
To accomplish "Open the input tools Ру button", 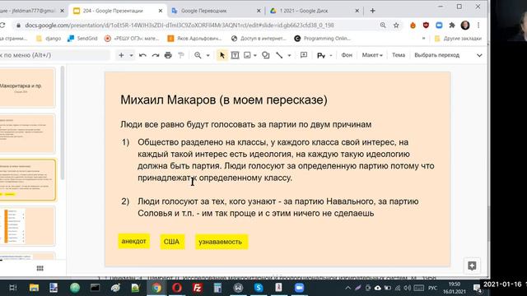I will pos(321,55).
